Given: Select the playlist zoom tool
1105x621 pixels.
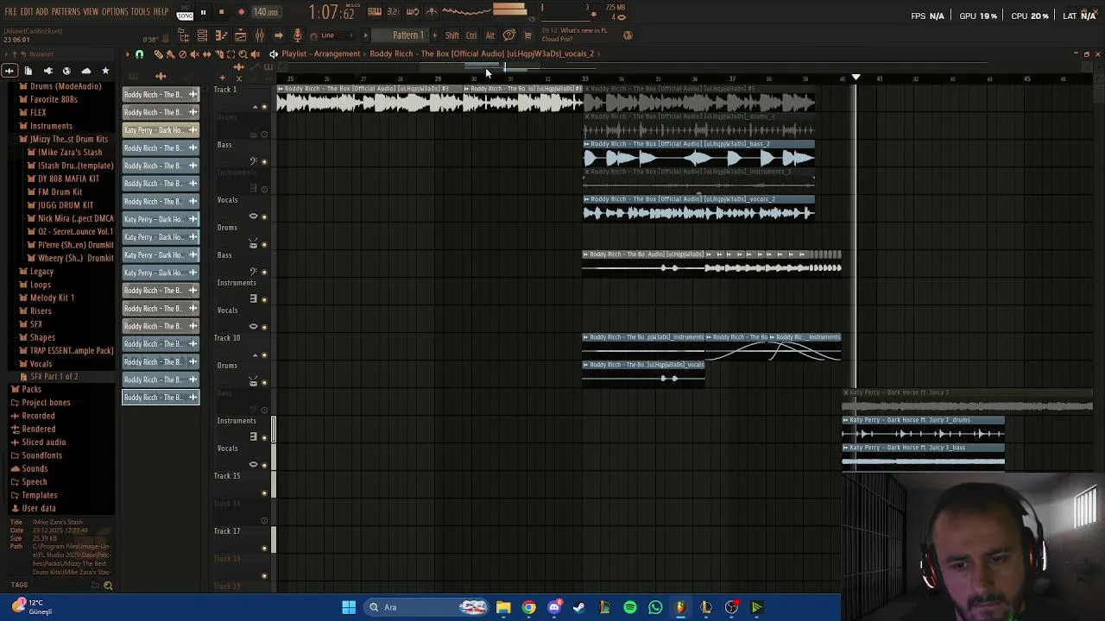Looking at the screenshot, I should [x=243, y=54].
